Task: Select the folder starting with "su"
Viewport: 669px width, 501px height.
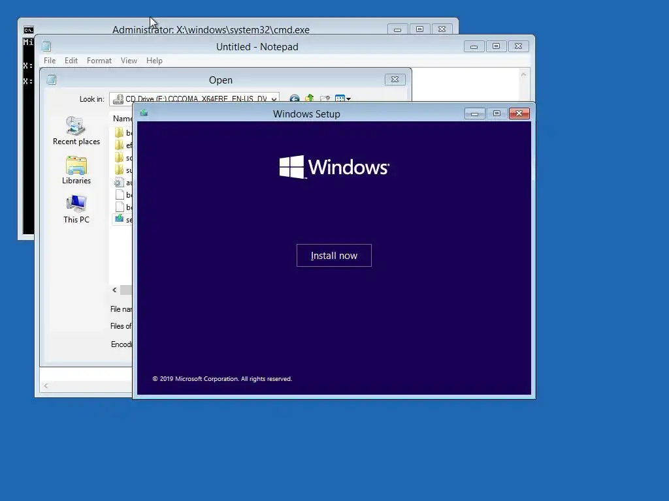Action: pyautogui.click(x=123, y=170)
